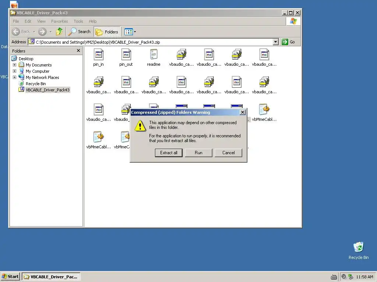Select Recycle Bin in folder tree
The height and width of the screenshot is (282, 377).
click(x=36, y=84)
